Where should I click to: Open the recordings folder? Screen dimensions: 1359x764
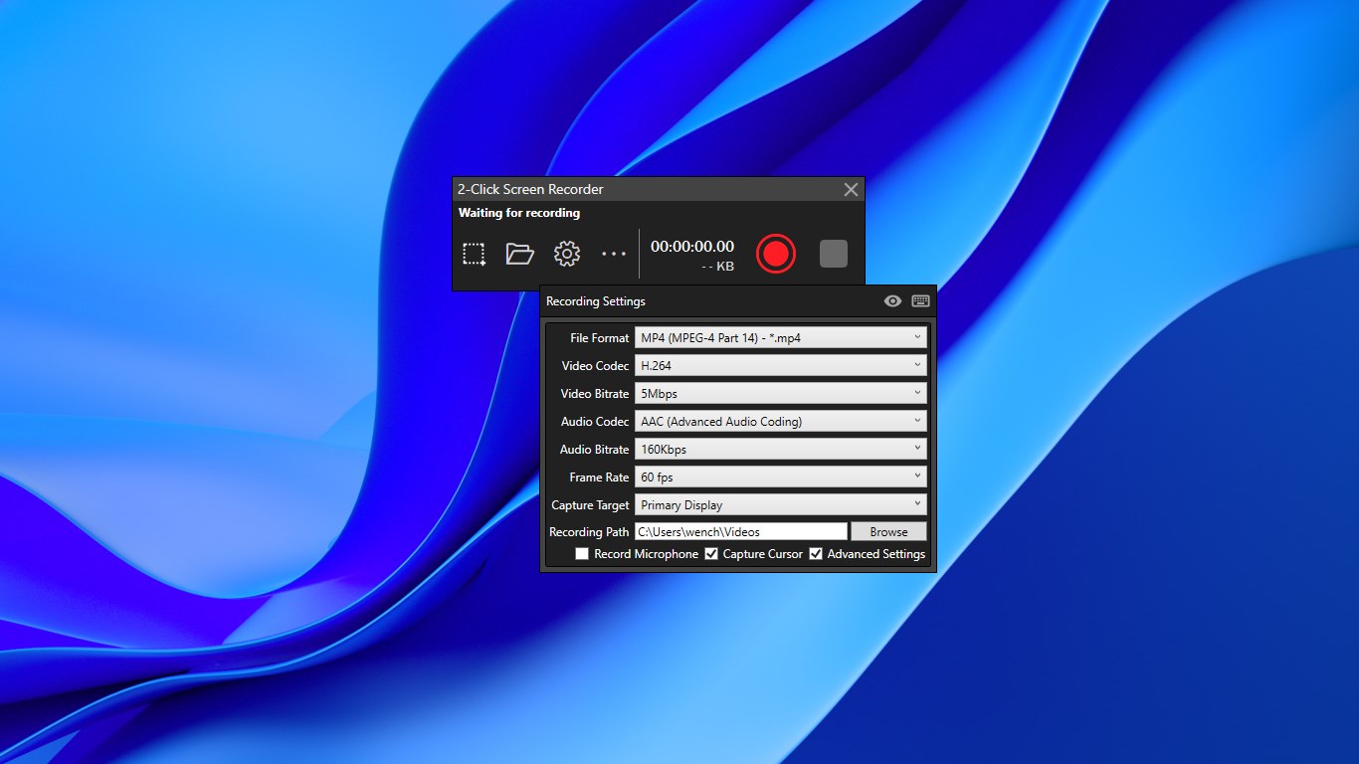(520, 254)
